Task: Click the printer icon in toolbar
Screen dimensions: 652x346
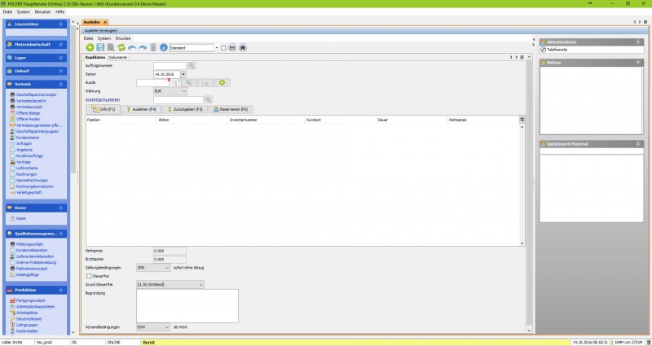Action: click(x=232, y=48)
